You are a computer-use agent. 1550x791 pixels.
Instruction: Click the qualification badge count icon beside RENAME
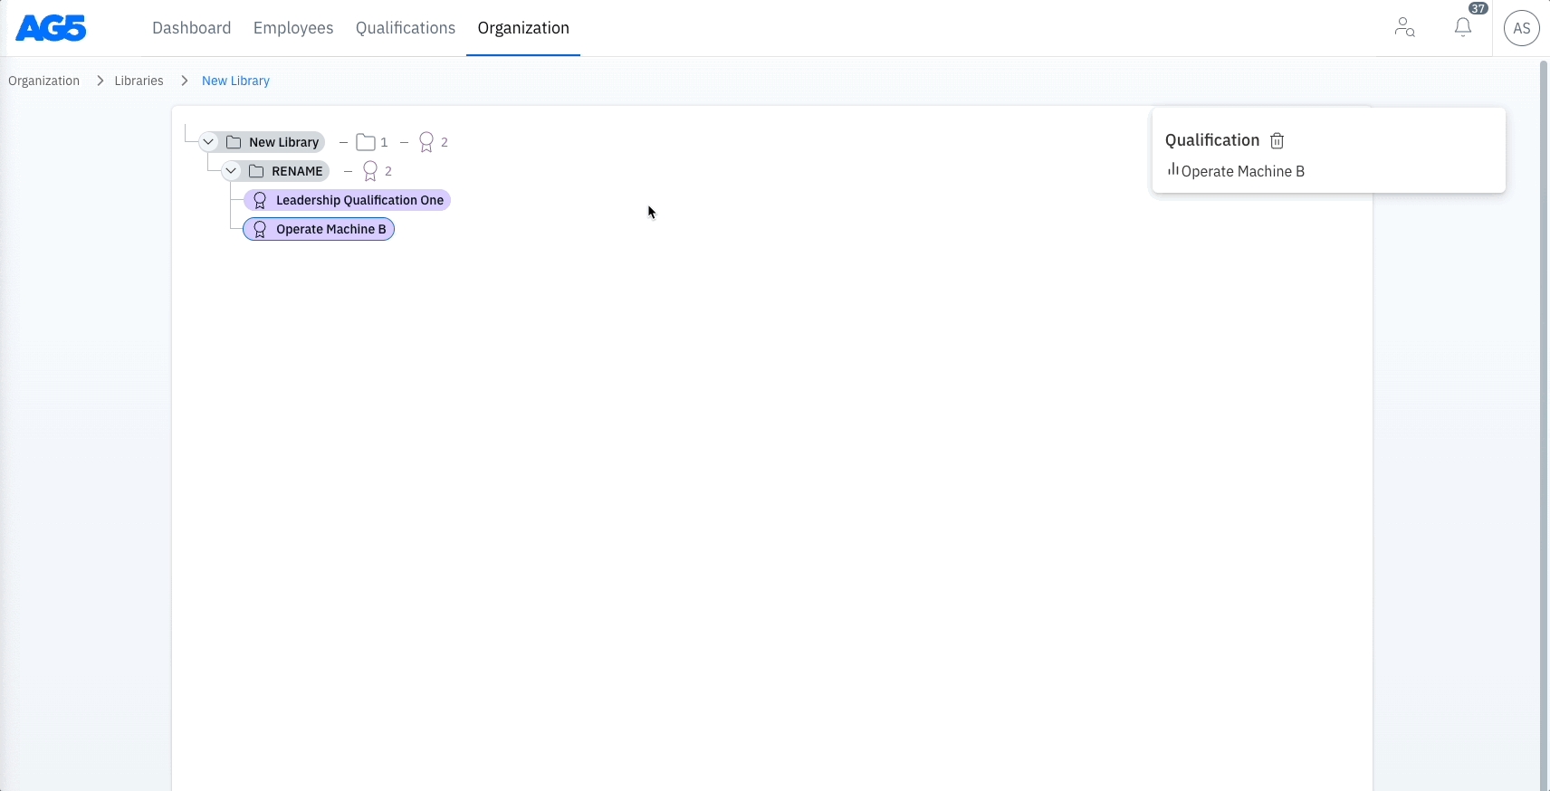click(x=370, y=171)
